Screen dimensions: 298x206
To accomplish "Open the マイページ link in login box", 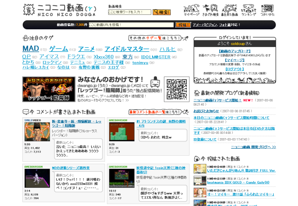I will 235,60.
